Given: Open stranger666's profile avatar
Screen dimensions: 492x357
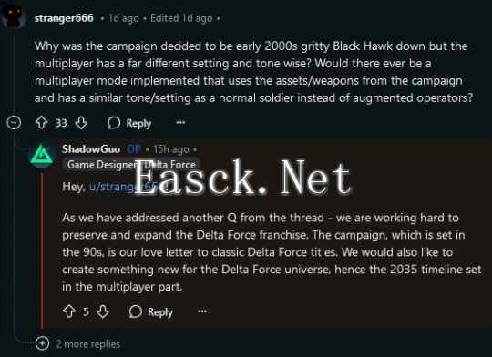Looking at the screenshot, I should point(13,15).
